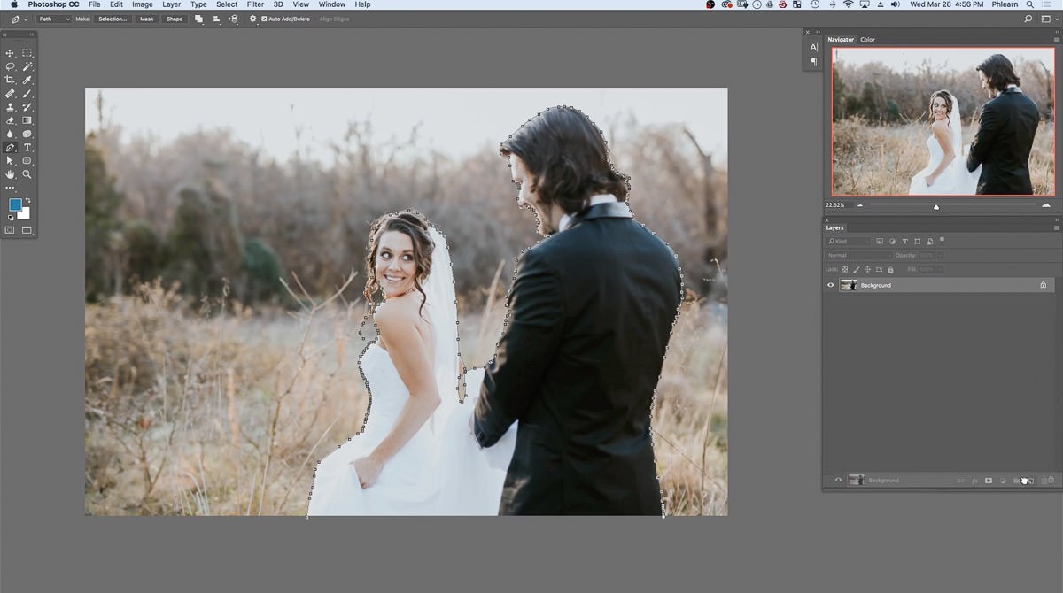
Task: Select the Rectangular Marquee tool
Action: coord(27,53)
